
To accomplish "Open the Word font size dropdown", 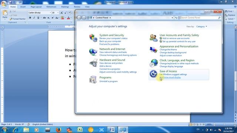I will [x=58, y=13].
